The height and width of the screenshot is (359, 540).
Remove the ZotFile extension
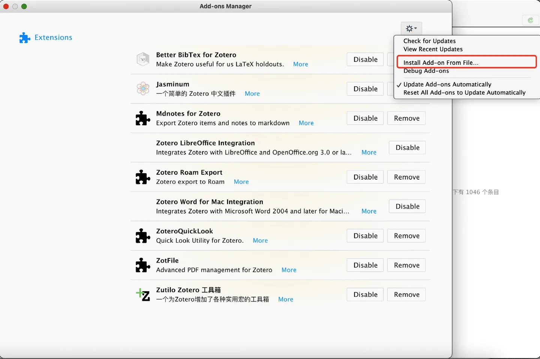[x=406, y=265]
